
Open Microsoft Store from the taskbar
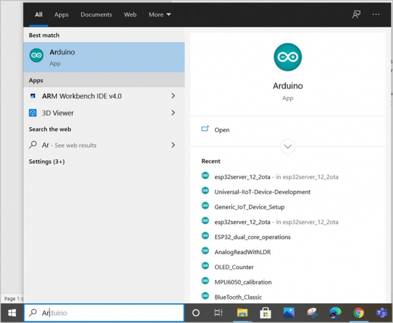[x=265, y=313]
